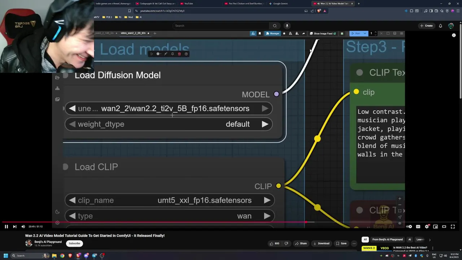This screenshot has width=462, height=260.
Task: Open the Mod bookmark folder
Action: pyautogui.click(x=129, y=17)
